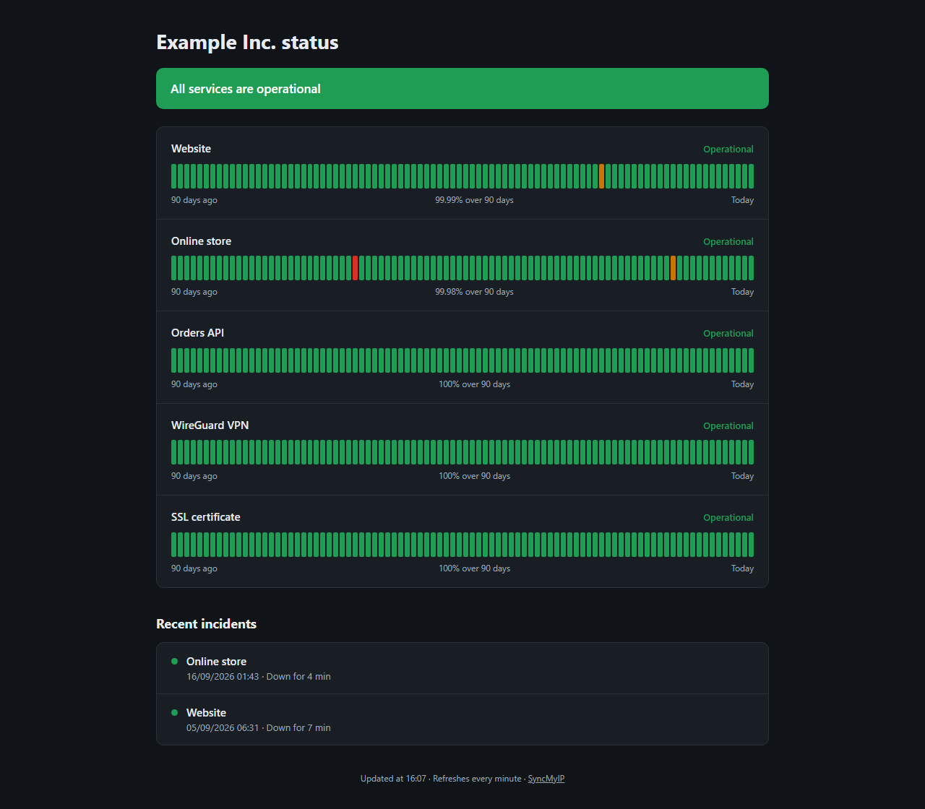Click the green dot beside Website incident
The image size is (925, 809).
[x=174, y=712]
